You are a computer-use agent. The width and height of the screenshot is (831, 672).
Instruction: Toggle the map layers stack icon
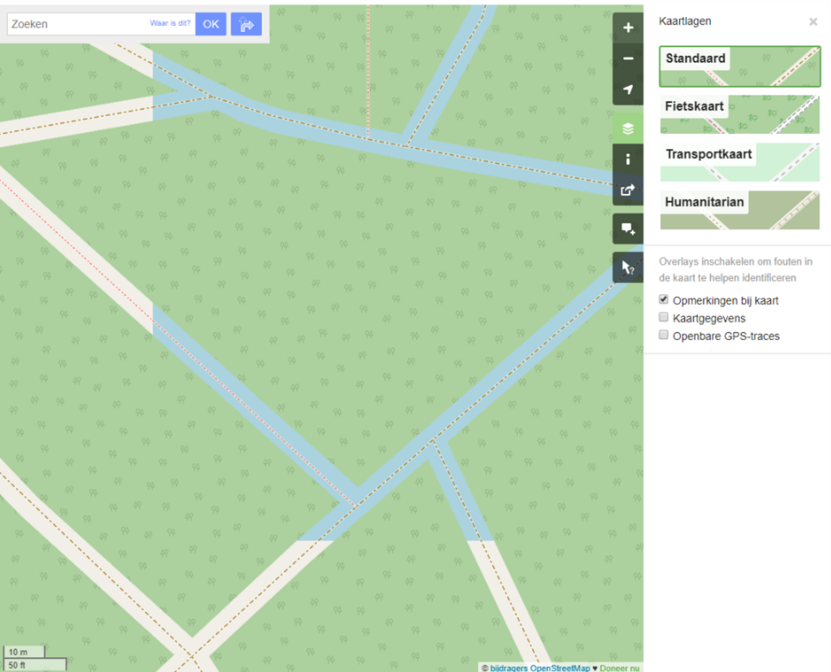pyautogui.click(x=628, y=128)
